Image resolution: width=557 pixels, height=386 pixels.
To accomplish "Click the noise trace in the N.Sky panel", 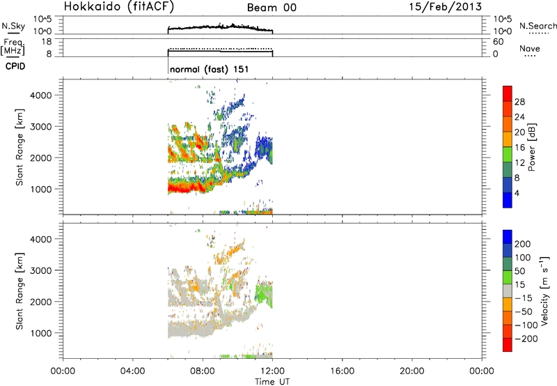I will [220, 27].
